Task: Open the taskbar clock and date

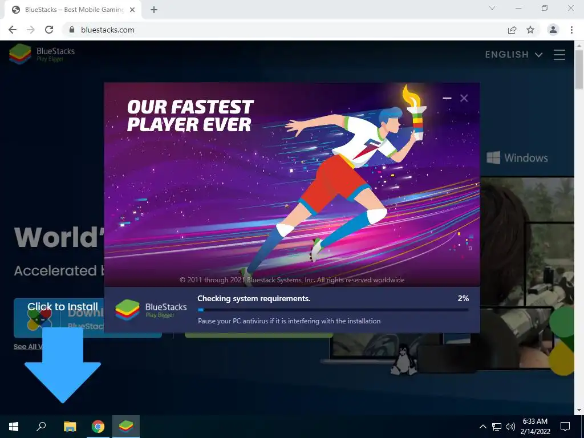Action: 535,427
